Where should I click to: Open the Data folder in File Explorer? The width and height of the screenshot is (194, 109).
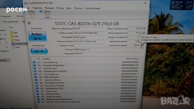point(15,36)
